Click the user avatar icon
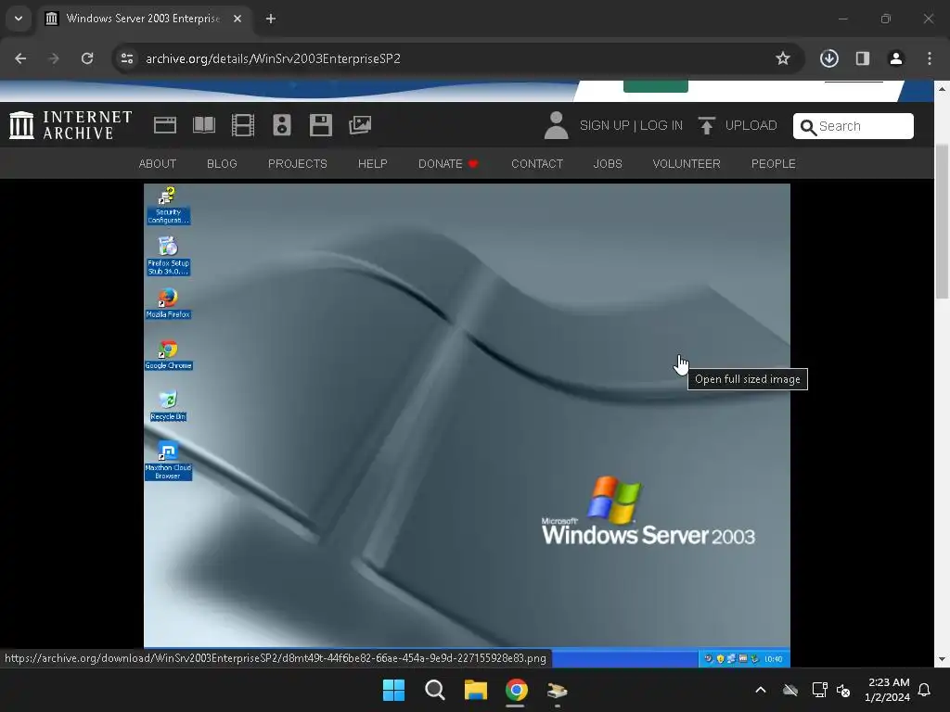The height and width of the screenshot is (712, 950). tap(556, 125)
